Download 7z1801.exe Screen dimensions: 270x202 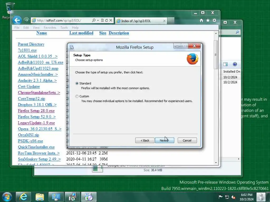coord(27,50)
